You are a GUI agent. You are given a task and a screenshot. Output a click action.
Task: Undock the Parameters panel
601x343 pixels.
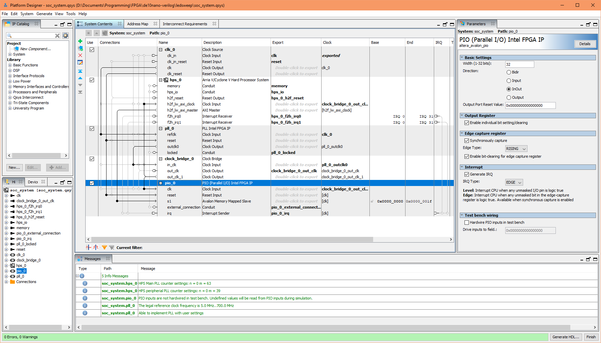[x=588, y=24]
